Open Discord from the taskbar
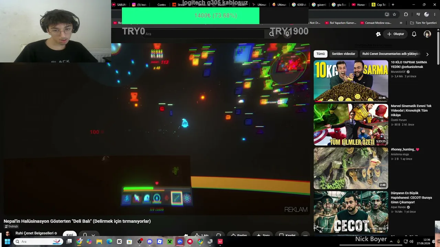 tap(150, 242)
